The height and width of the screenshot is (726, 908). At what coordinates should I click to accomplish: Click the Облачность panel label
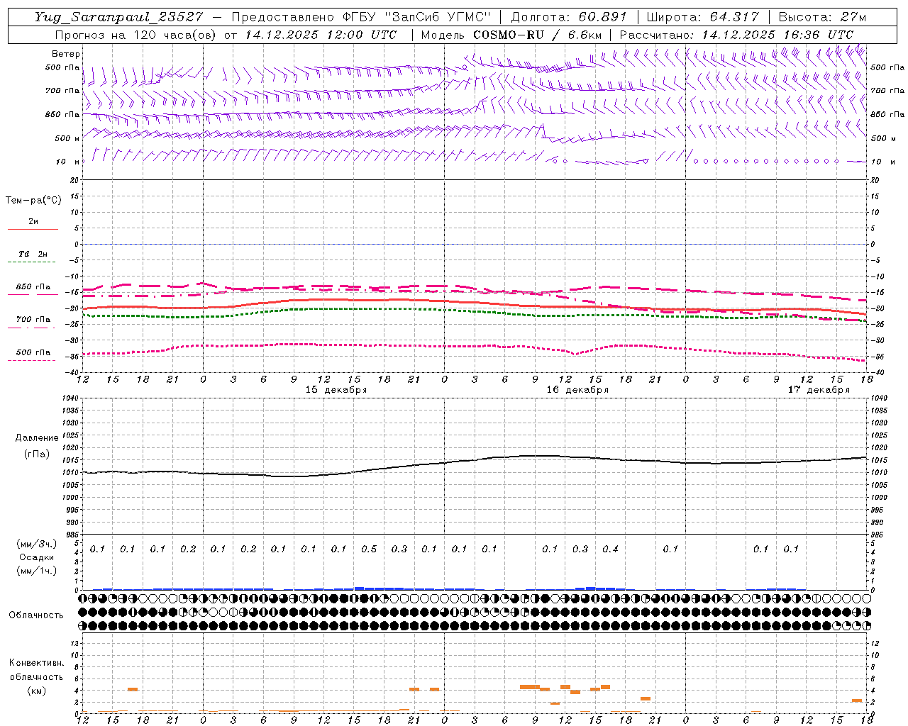36,615
